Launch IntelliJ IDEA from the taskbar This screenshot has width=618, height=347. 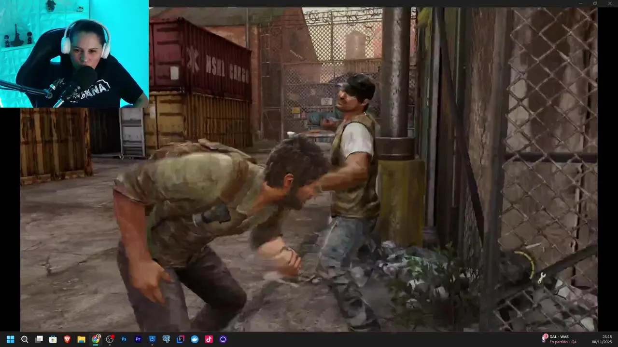coord(181,339)
